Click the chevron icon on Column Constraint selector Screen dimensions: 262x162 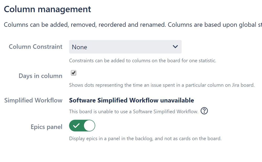[x=175, y=47]
